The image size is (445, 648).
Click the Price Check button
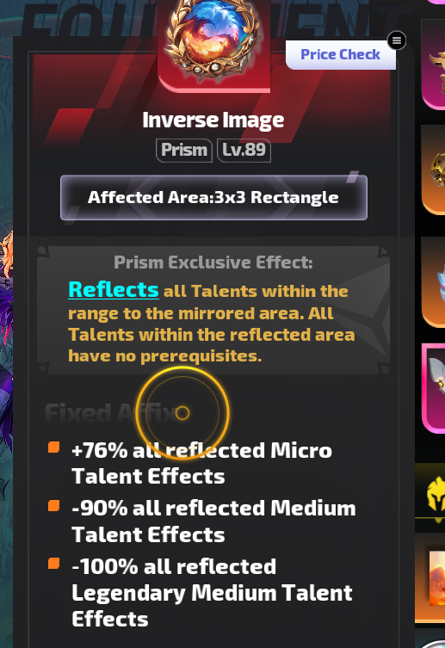coord(341,54)
